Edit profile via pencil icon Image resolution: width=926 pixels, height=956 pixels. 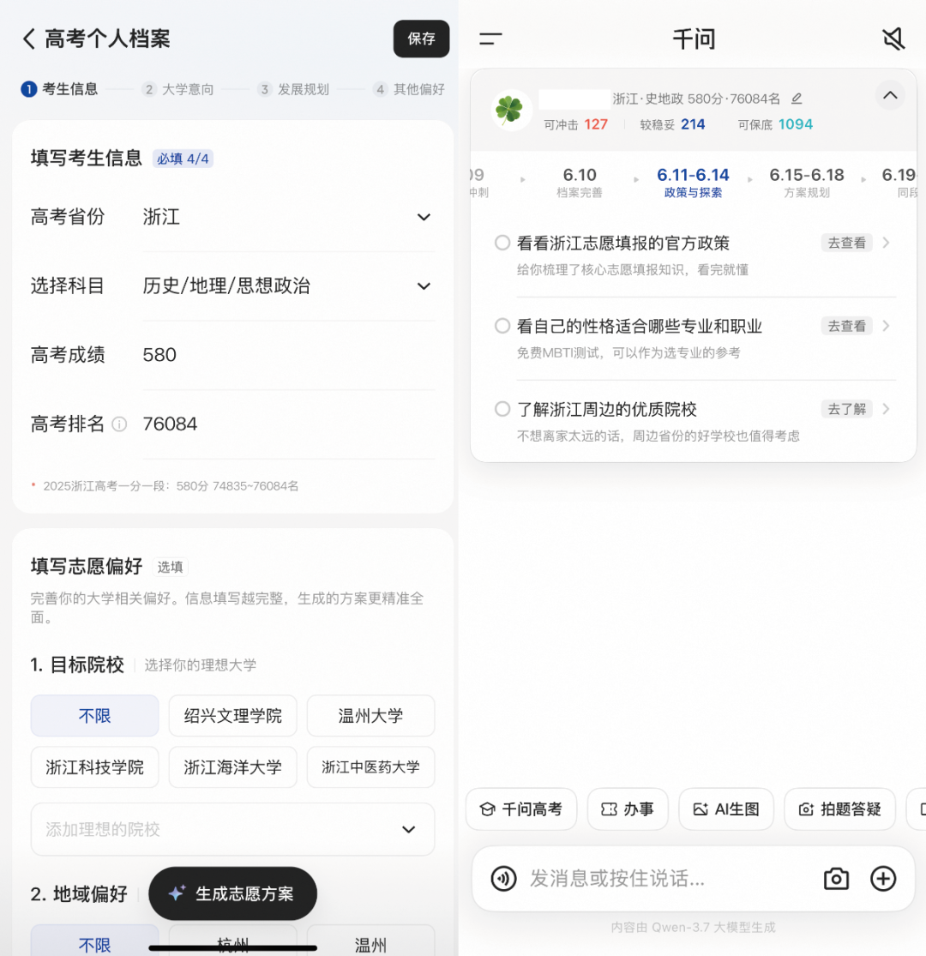(x=797, y=99)
